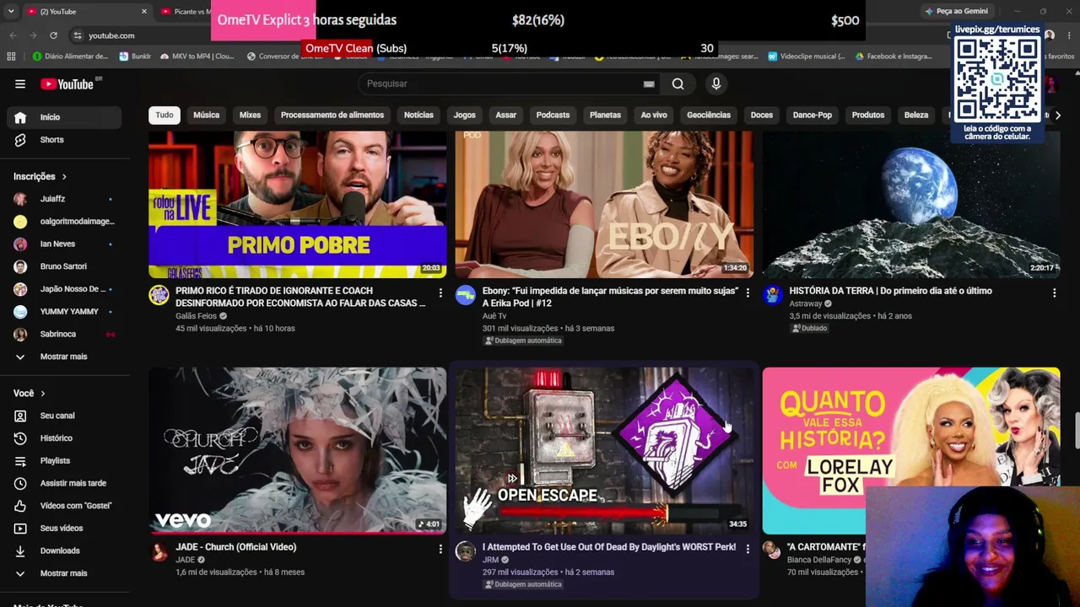Image resolution: width=1080 pixels, height=607 pixels.
Task: Go back with the browser back arrow
Action: tap(13, 35)
